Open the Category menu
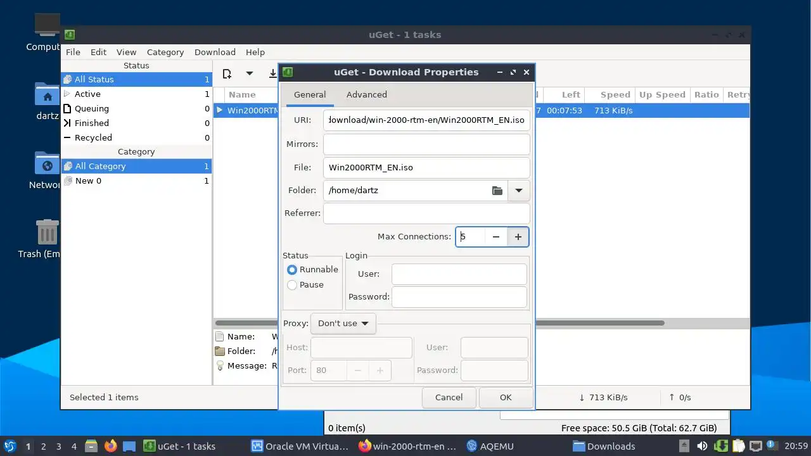Screen dimensions: 811x456 165,53
